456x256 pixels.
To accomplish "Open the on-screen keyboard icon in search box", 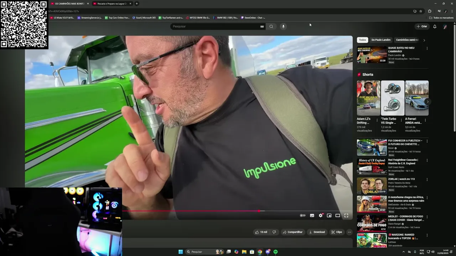I will point(262,26).
